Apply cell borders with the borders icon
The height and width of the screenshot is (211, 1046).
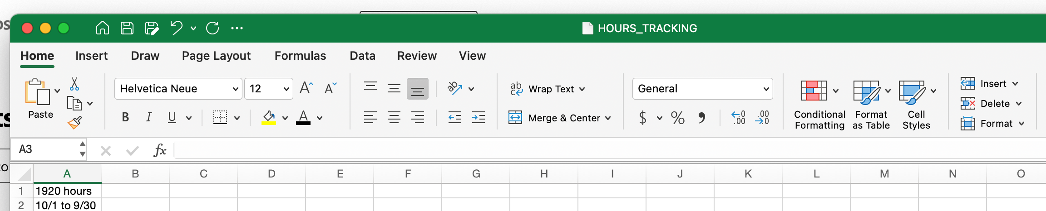[x=220, y=118]
